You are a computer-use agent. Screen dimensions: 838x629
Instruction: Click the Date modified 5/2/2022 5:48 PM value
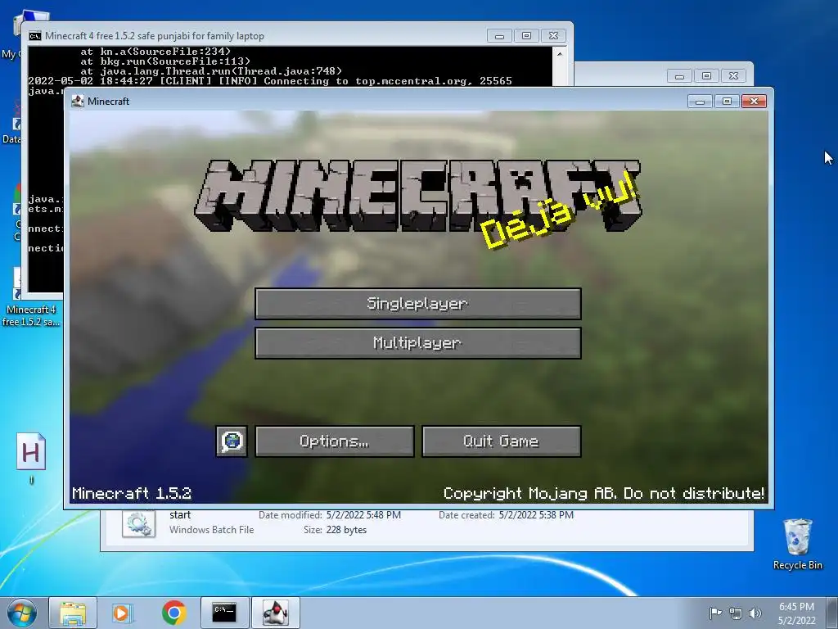click(x=363, y=515)
